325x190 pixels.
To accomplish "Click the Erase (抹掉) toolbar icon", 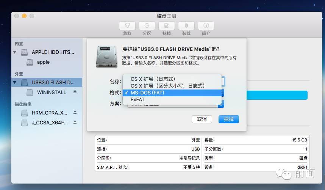I will [166, 26].
